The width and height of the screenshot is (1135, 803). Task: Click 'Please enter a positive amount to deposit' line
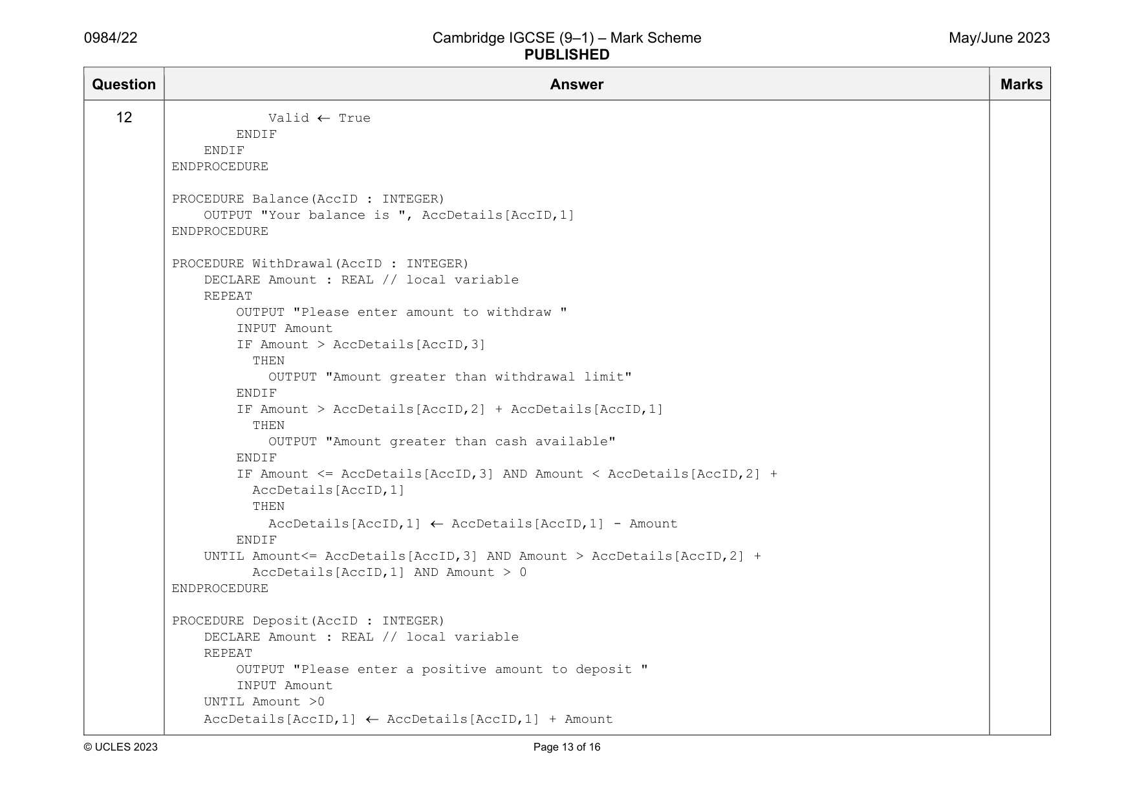coord(442,669)
